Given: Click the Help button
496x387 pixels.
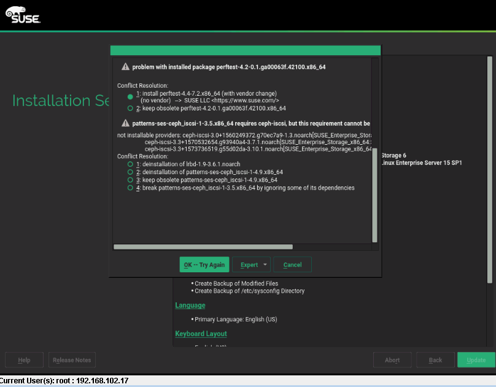Looking at the screenshot, I should click(25, 360).
